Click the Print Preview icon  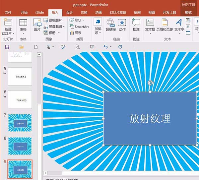click(x=78, y=47)
